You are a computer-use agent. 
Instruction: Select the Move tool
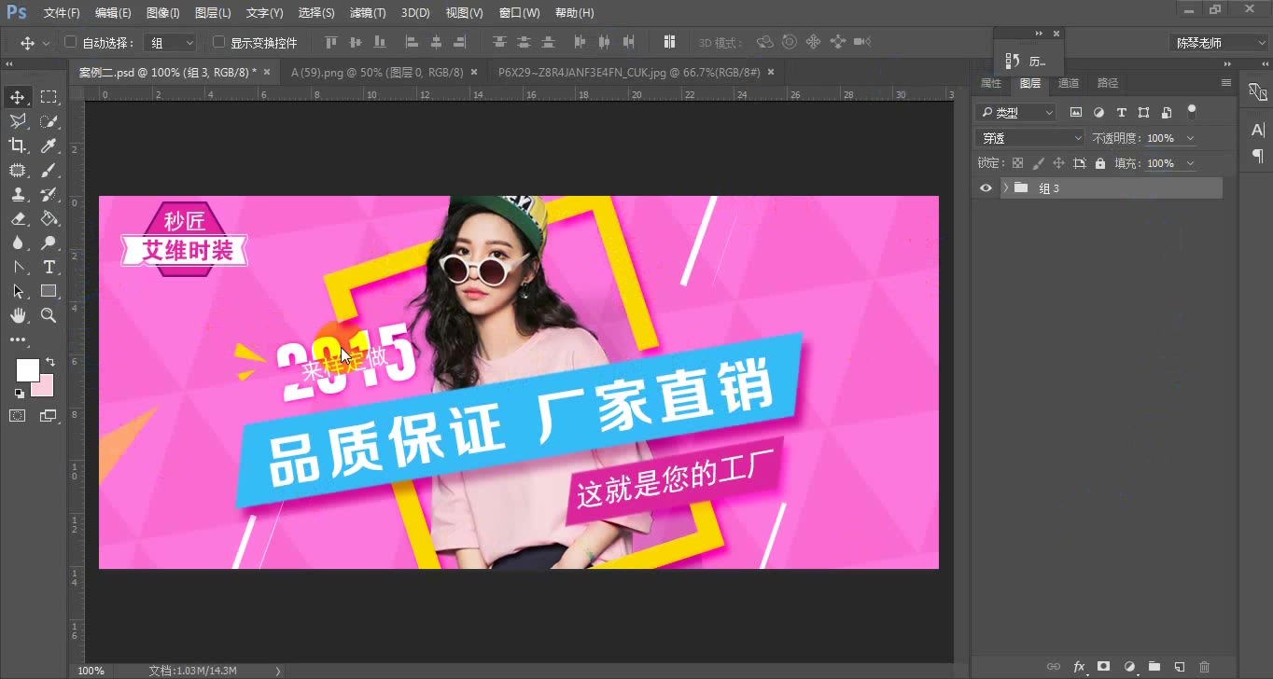pyautogui.click(x=17, y=96)
